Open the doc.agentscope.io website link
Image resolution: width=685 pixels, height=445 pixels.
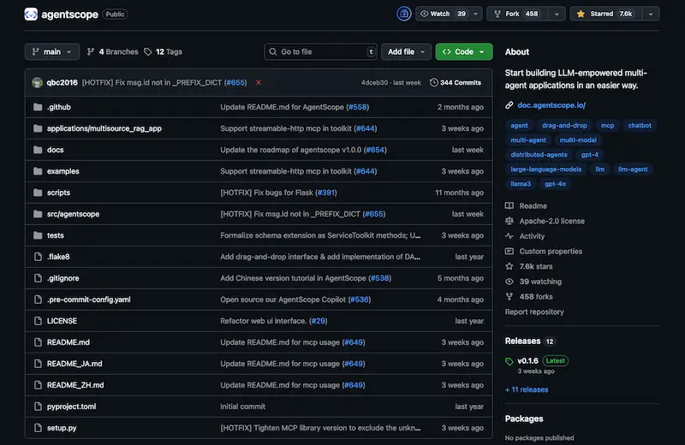(551, 105)
